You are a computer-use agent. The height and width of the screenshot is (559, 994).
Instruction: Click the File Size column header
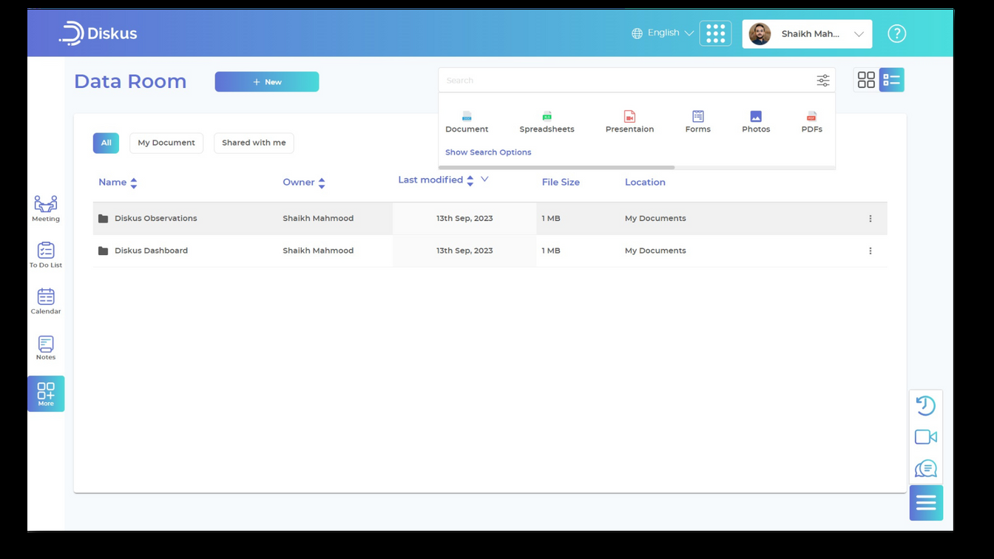(561, 183)
